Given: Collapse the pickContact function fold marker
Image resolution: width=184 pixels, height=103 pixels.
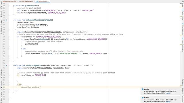Looking at the screenshot, I should tap(9, 6).
